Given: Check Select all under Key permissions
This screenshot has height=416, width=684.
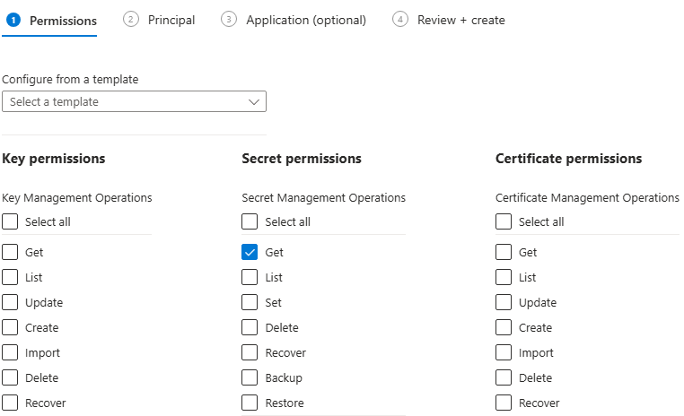Looking at the screenshot, I should 10,221.
